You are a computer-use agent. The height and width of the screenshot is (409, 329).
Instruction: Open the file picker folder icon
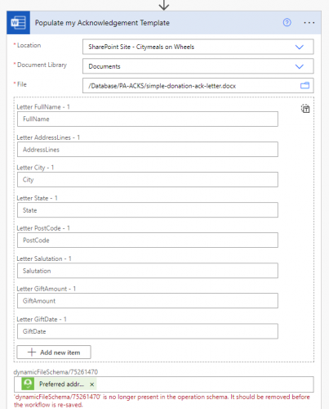point(305,86)
